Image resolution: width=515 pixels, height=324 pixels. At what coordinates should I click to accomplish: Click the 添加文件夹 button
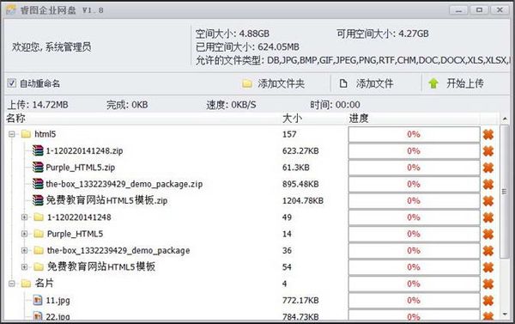point(273,83)
